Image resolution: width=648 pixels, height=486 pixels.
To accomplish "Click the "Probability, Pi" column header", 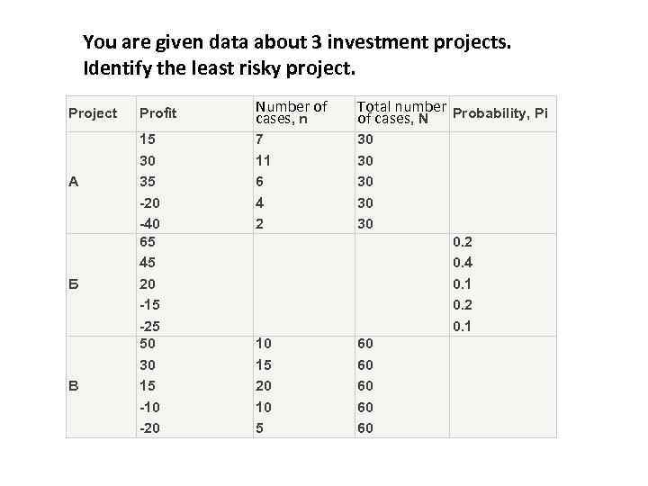I will 499,113.
